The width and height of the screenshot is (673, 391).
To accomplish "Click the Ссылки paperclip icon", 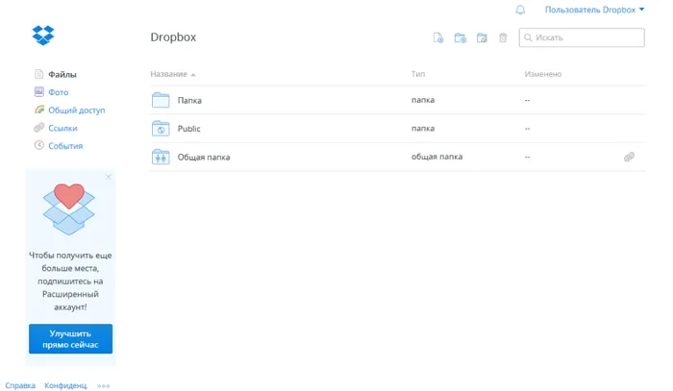I will pyautogui.click(x=39, y=128).
